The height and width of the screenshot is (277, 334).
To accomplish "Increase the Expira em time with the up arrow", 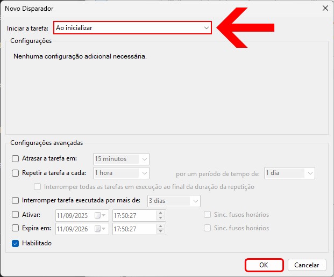I will pos(161,227).
